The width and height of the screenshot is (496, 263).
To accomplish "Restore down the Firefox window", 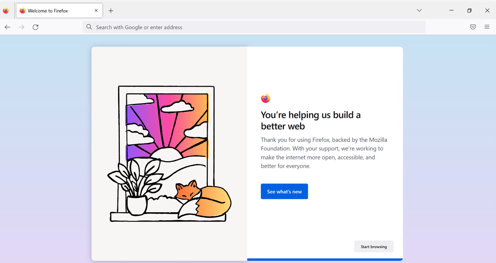I will pos(469,11).
